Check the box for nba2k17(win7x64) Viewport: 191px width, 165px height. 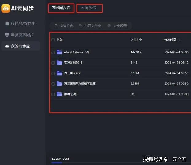53,52
